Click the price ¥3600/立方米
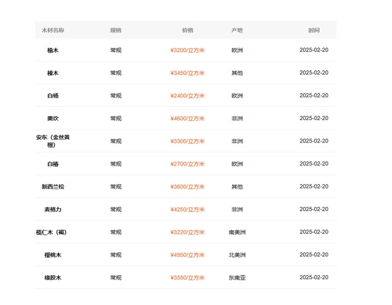The image size is (392, 305). tap(187, 187)
